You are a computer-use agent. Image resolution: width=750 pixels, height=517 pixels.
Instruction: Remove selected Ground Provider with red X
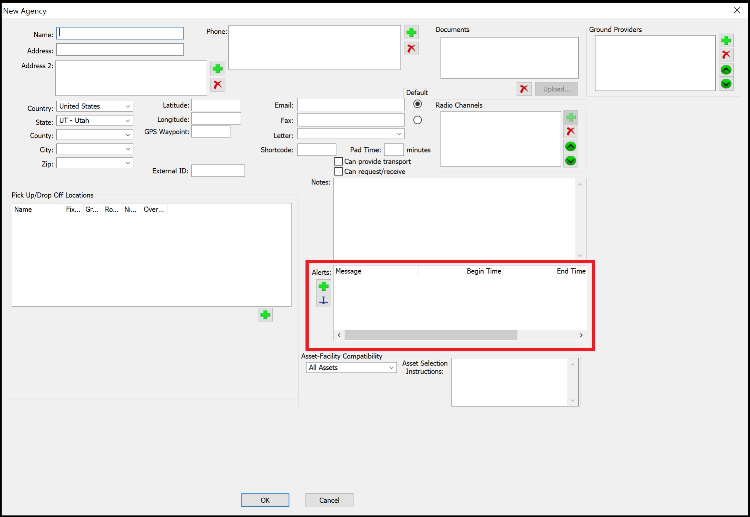[x=726, y=55]
